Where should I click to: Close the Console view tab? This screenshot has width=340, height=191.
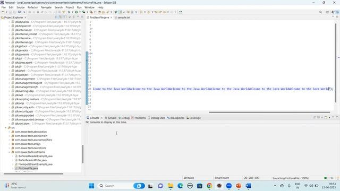coord(101,118)
